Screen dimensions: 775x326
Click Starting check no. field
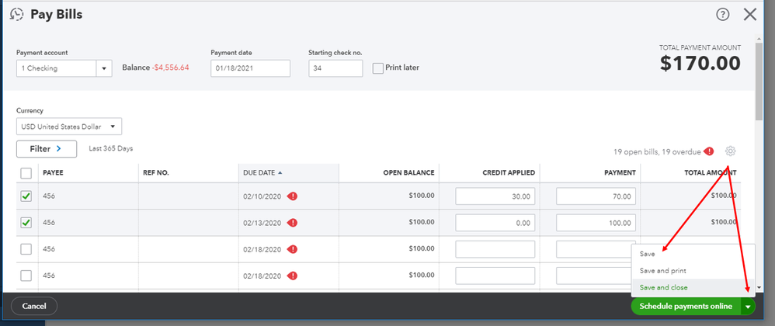[335, 68]
